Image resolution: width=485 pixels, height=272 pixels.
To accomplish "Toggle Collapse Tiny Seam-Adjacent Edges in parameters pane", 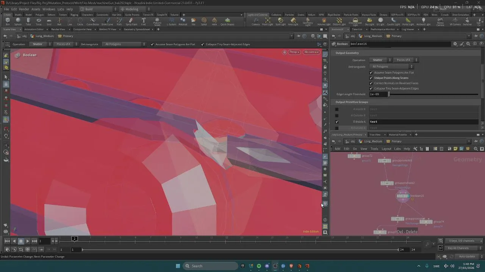I will tap(371, 88).
